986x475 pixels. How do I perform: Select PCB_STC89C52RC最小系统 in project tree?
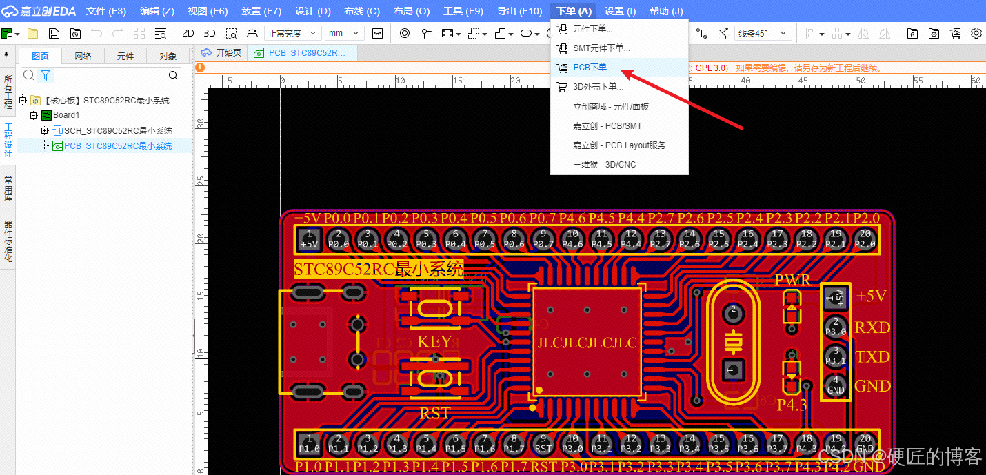(x=118, y=145)
